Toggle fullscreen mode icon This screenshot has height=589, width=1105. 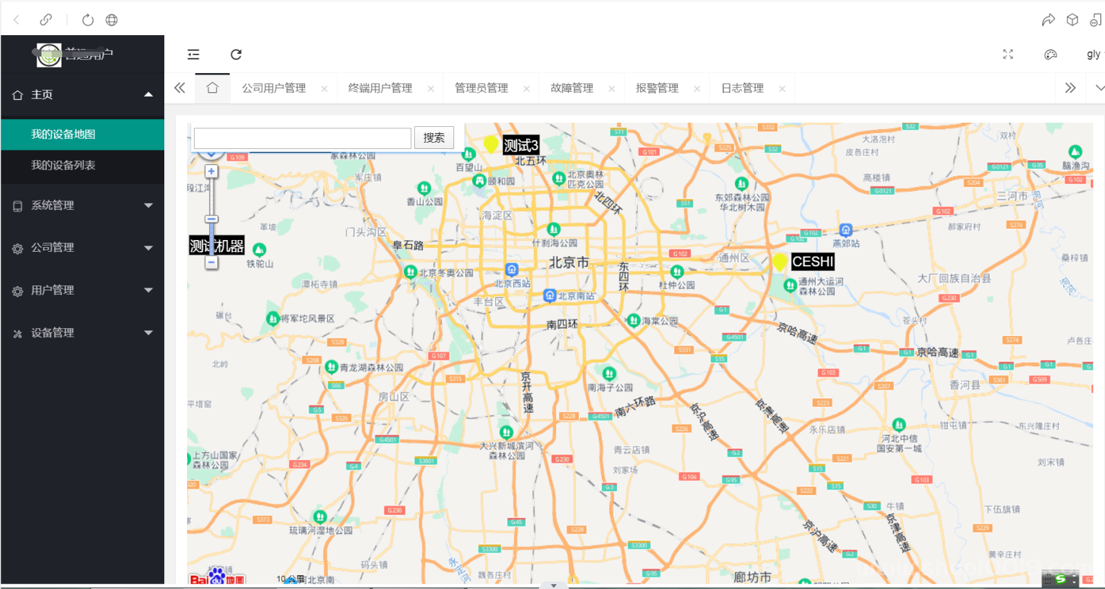click(1008, 54)
